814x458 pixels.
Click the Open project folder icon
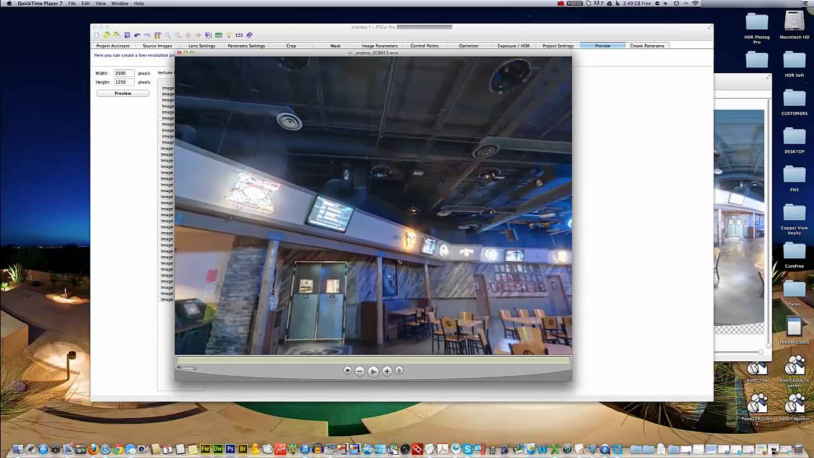click(x=106, y=35)
